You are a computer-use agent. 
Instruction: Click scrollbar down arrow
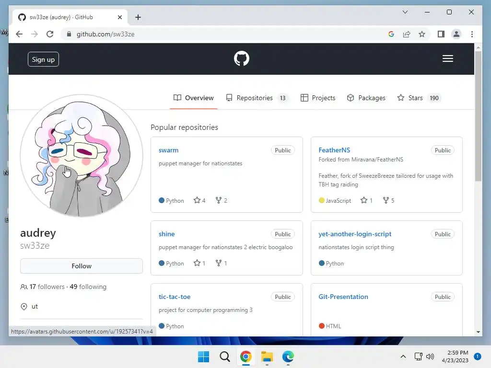pos(478,332)
